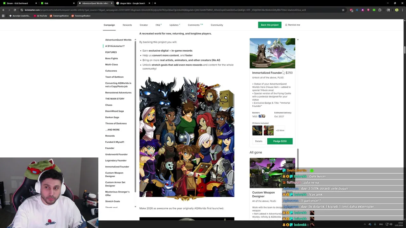Reload the Kickstarter page
Screen dimensions: 406x228
pos(15,10)
